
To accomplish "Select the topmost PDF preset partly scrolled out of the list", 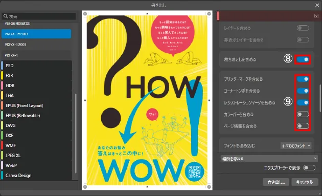I will tap(36, 24).
